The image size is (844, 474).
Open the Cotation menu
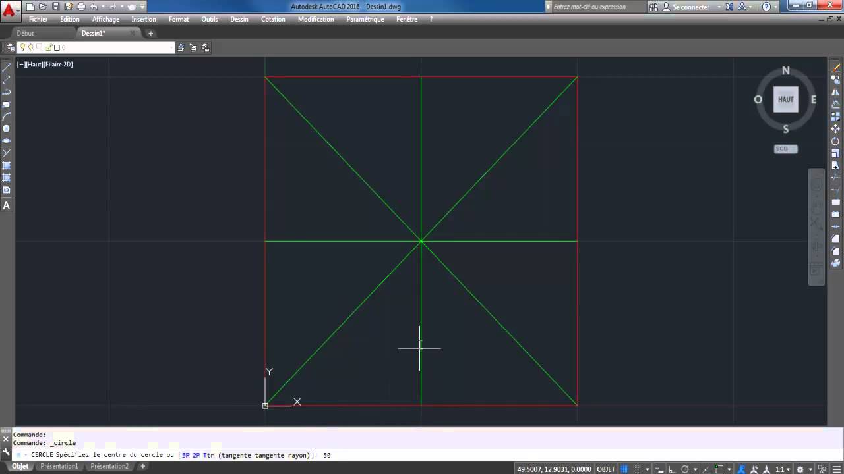pos(273,19)
